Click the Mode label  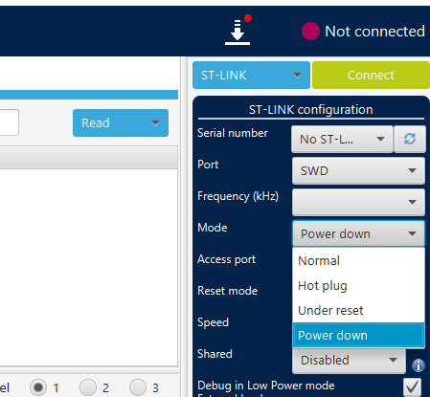click(213, 228)
